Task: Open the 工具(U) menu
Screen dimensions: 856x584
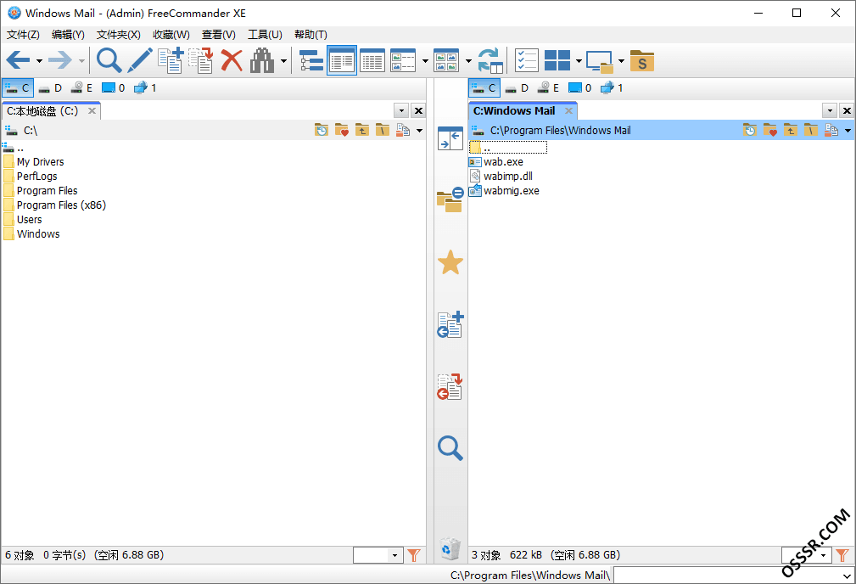Action: click(265, 35)
